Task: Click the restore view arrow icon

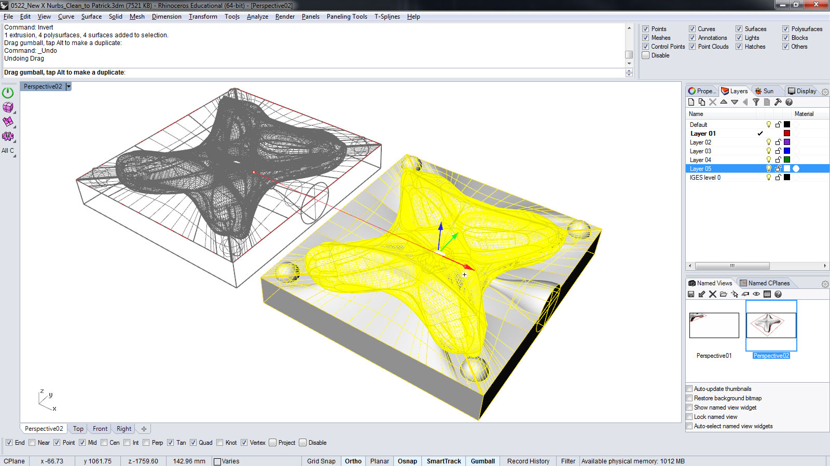Action: (702, 294)
